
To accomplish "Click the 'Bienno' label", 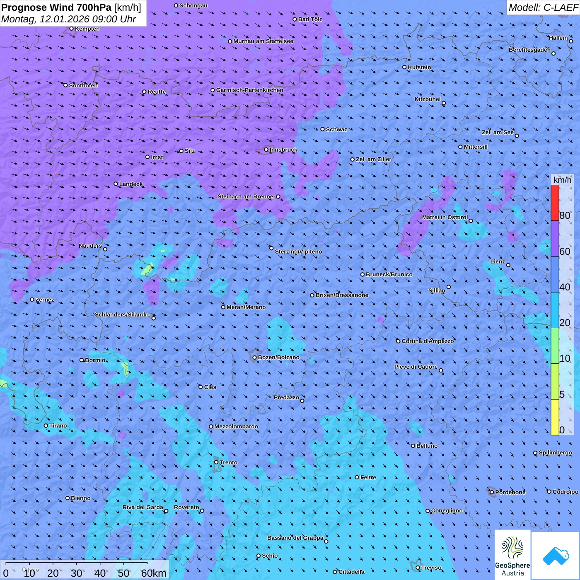I will click(81, 498).
